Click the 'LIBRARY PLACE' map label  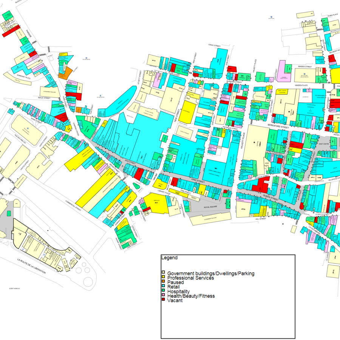click(x=164, y=192)
